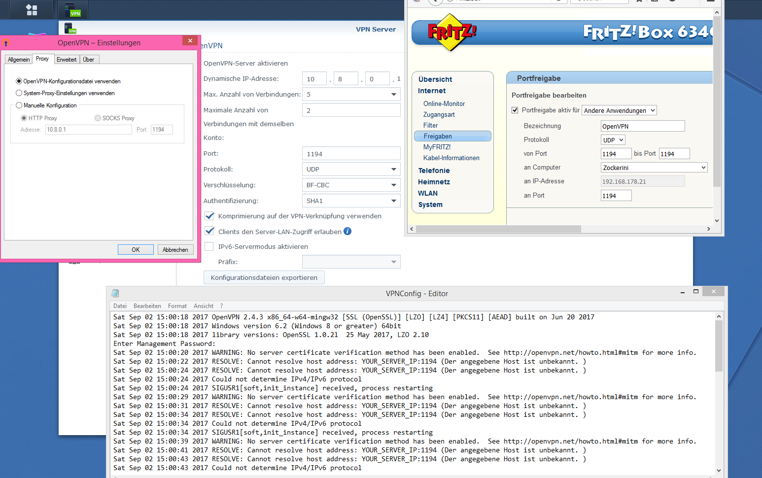Select OpenVPN-Konfigurationsdatei verwenden option
This screenshot has width=762, height=478.
pos(19,81)
